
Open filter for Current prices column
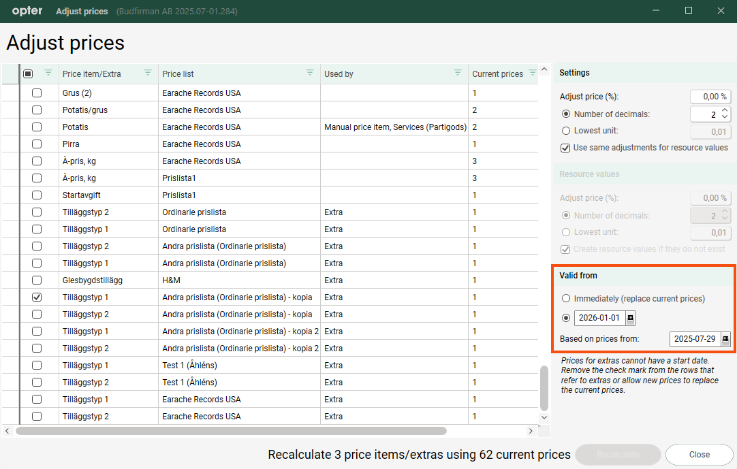pos(532,73)
